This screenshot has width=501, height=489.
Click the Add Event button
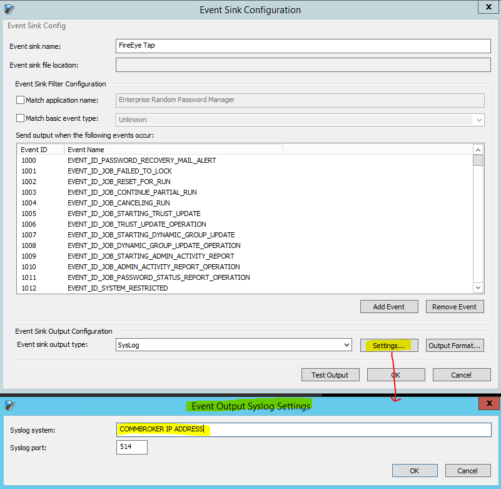[389, 307]
